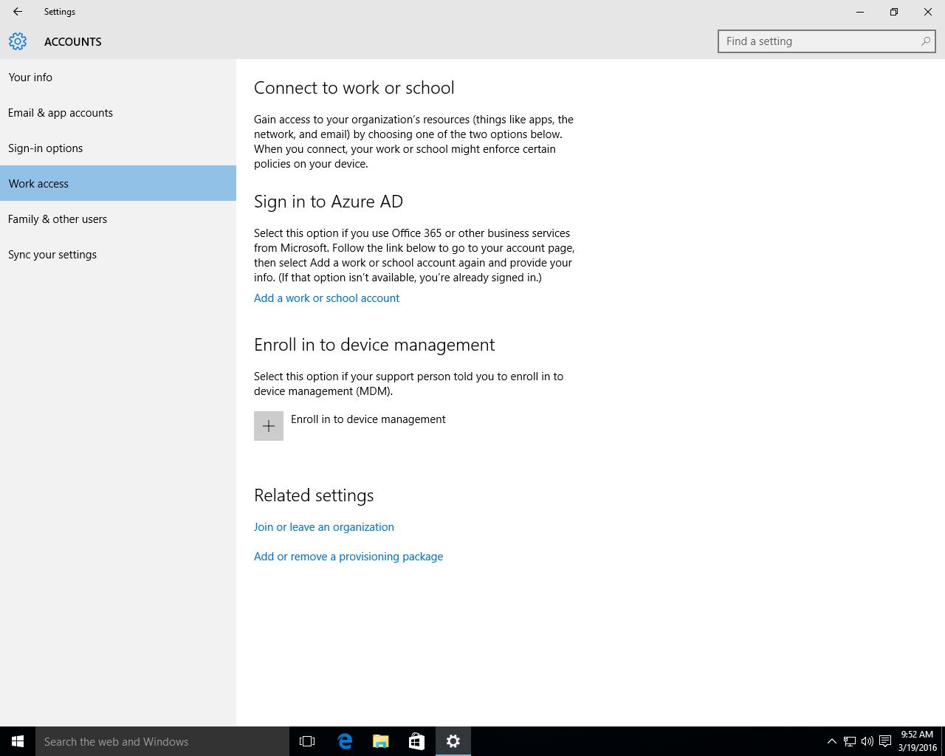Click the Find a setting search box
Image resolution: width=945 pixels, height=756 pixels.
pyautogui.click(x=826, y=41)
